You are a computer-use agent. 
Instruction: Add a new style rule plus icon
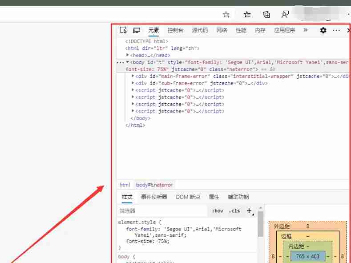[x=250, y=211]
